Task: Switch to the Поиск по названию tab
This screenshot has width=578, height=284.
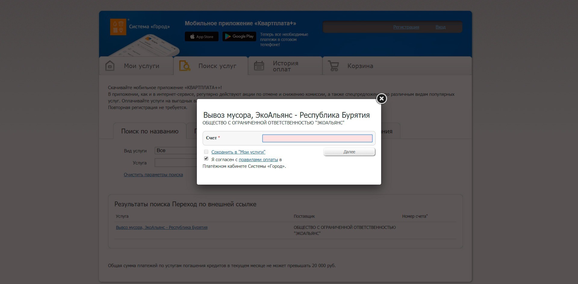Action: [x=150, y=131]
